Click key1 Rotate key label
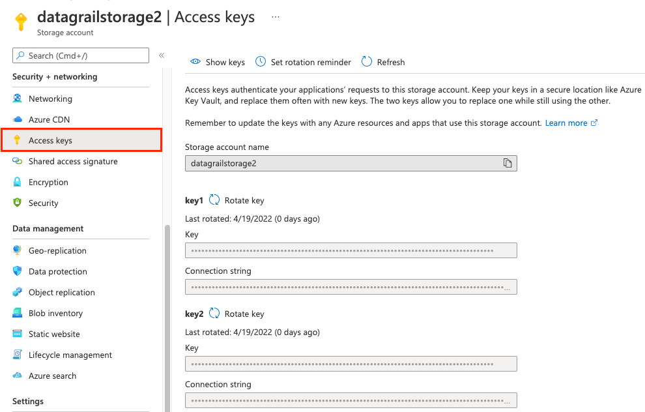The image size is (645, 412). [244, 200]
